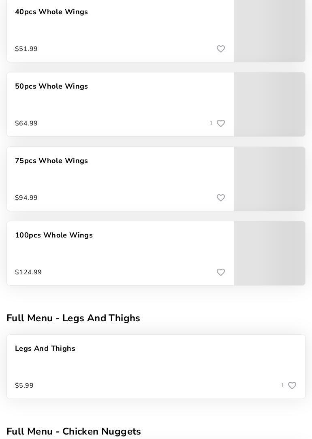Image resolution: width=312 pixels, height=439 pixels.
Task: View the 100pcs Whole Wings image thumbnail
Action: (269, 253)
